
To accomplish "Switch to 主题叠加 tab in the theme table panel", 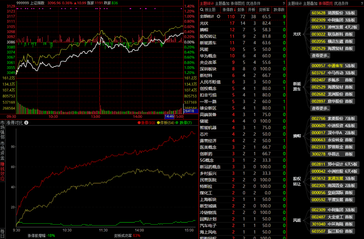I will coord(222,4).
